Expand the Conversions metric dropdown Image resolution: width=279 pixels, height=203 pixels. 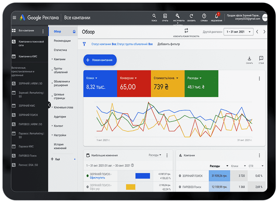point(136,78)
